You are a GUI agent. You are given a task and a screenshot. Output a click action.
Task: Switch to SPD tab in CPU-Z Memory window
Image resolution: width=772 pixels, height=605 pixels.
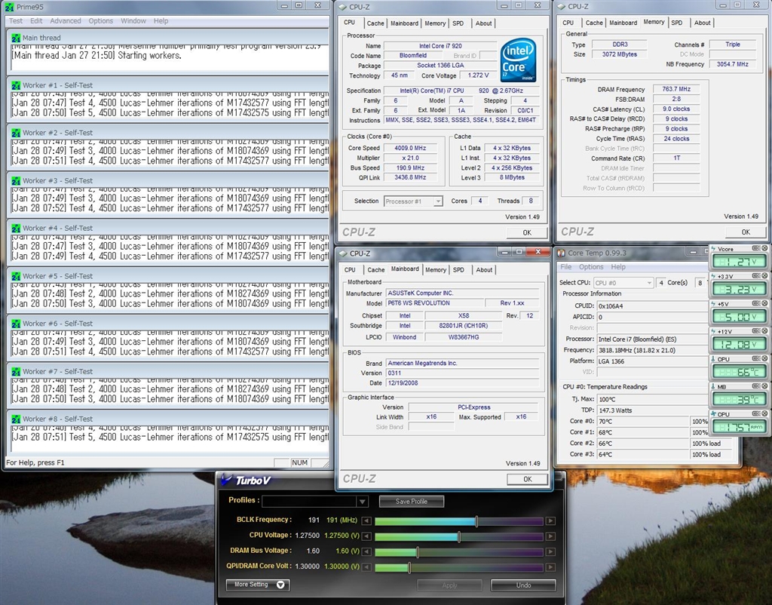(x=676, y=23)
